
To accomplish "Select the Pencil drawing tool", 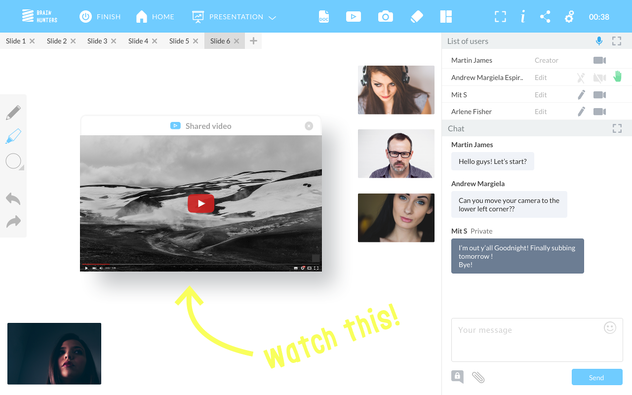I will click(13, 112).
